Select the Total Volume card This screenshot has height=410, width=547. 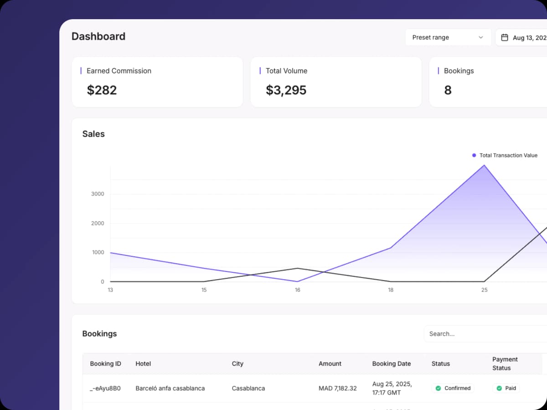click(336, 82)
